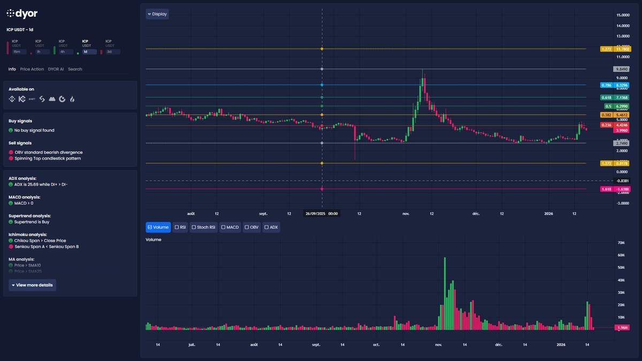
Task: Click the KuCoin exchange icon
Action: pos(22,99)
